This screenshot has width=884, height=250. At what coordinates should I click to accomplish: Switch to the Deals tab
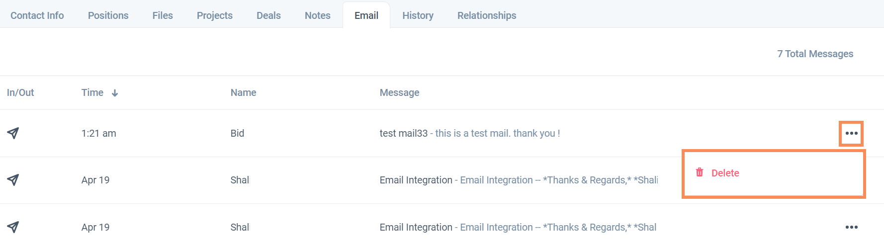coord(268,15)
